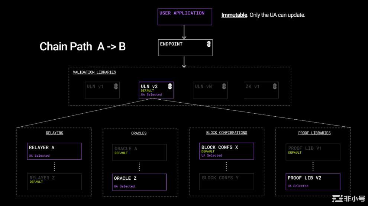
Task: Click the Block Confirmations heading
Action: (227, 133)
